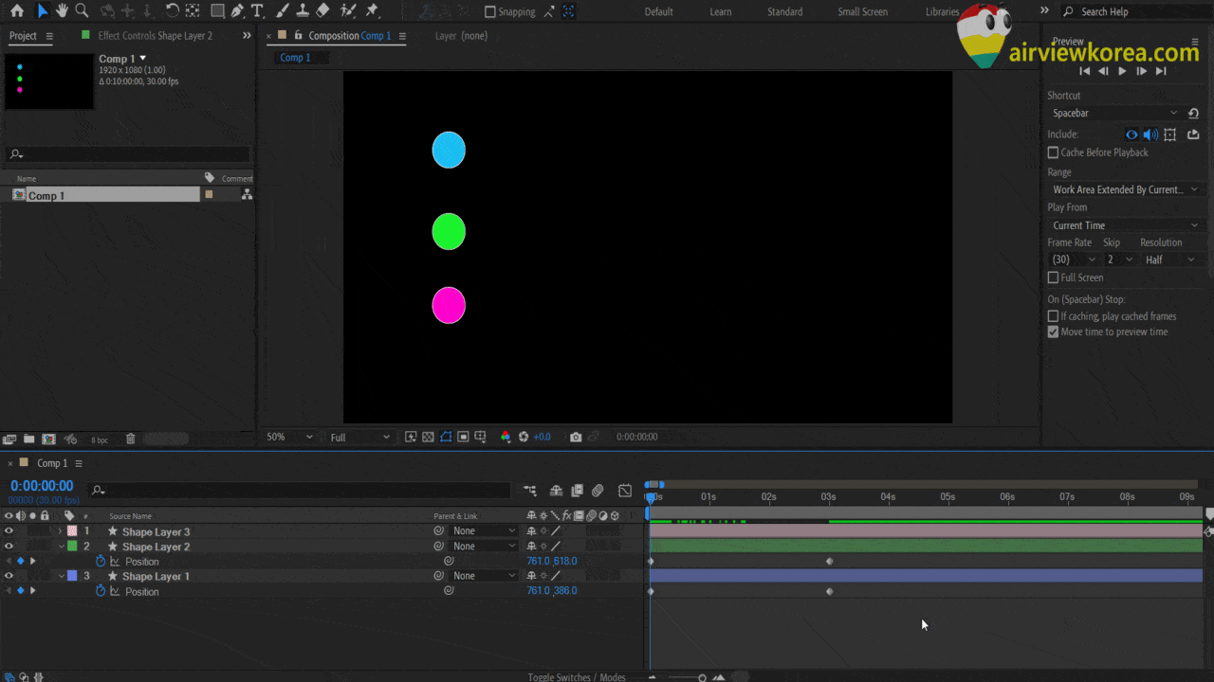Open the show channel RGB icon

click(506, 437)
